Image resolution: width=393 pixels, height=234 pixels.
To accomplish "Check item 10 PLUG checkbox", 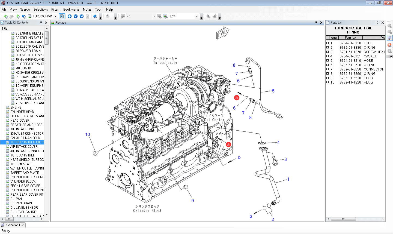I will 328,82.
